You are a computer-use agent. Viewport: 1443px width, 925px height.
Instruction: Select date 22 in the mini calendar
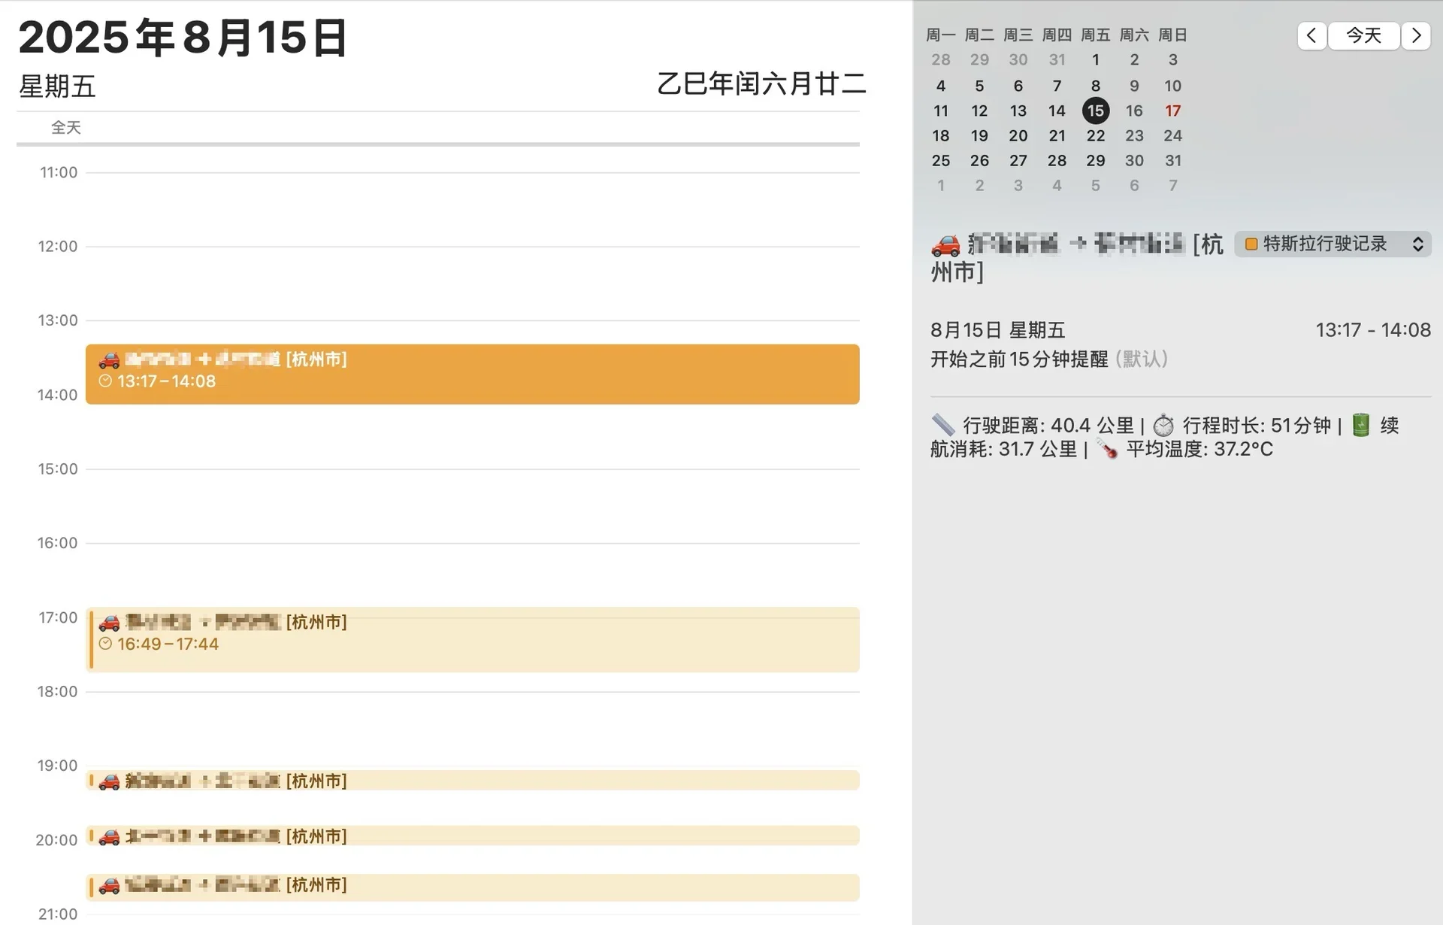(x=1096, y=135)
